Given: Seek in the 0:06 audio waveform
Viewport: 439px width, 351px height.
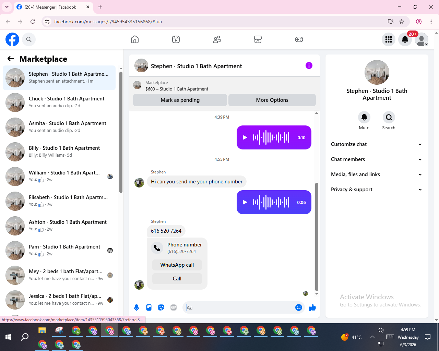Looking at the screenshot, I should click(x=271, y=202).
